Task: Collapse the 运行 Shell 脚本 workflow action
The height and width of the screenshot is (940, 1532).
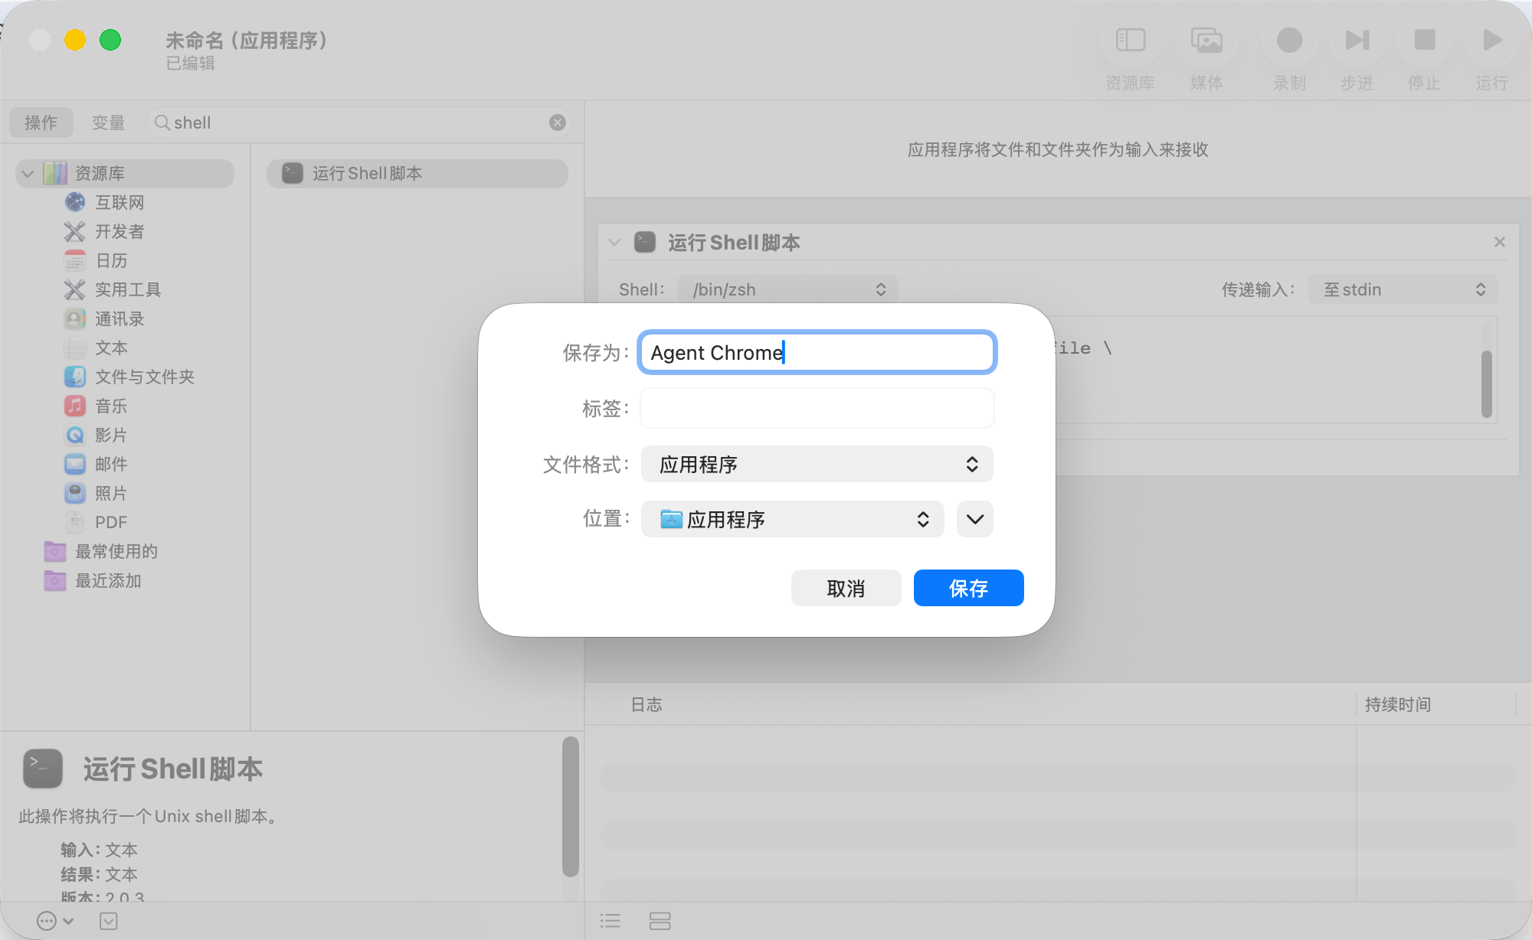Action: 614,243
